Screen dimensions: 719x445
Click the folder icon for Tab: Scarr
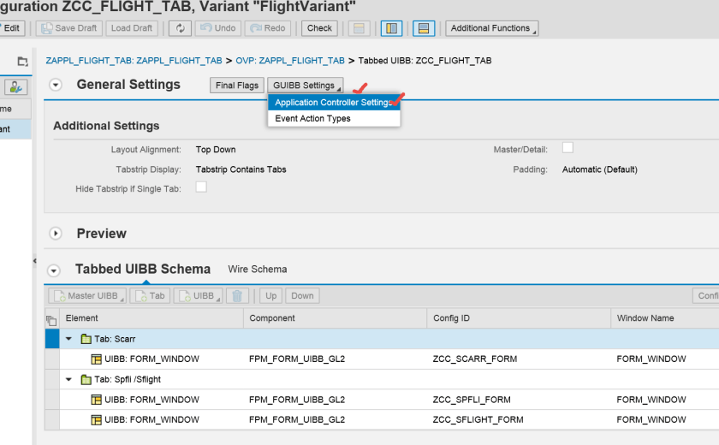[x=86, y=339]
